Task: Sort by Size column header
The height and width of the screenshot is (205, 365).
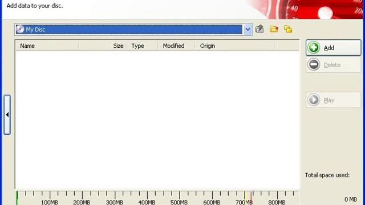Action: coord(103,46)
